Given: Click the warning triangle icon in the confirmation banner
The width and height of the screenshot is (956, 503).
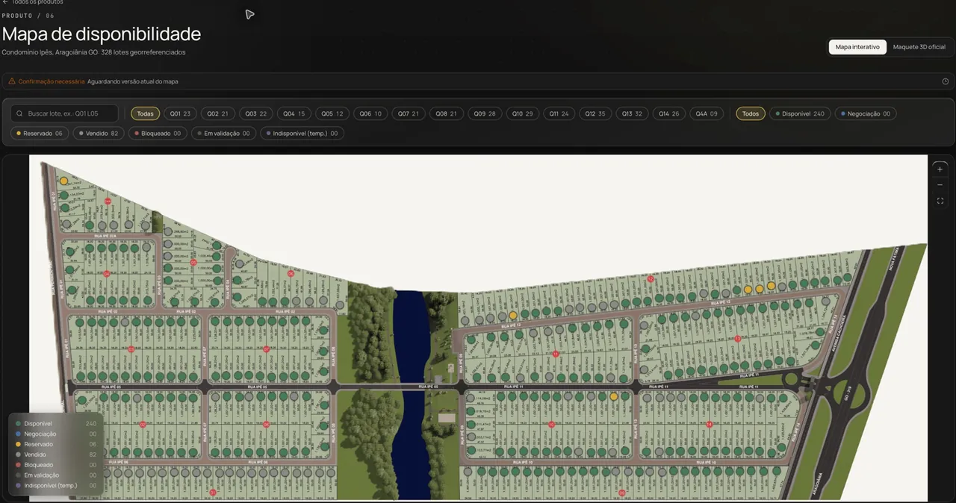Looking at the screenshot, I should (x=12, y=81).
